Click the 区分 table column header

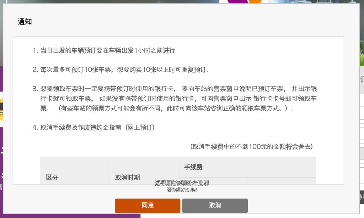(52, 177)
